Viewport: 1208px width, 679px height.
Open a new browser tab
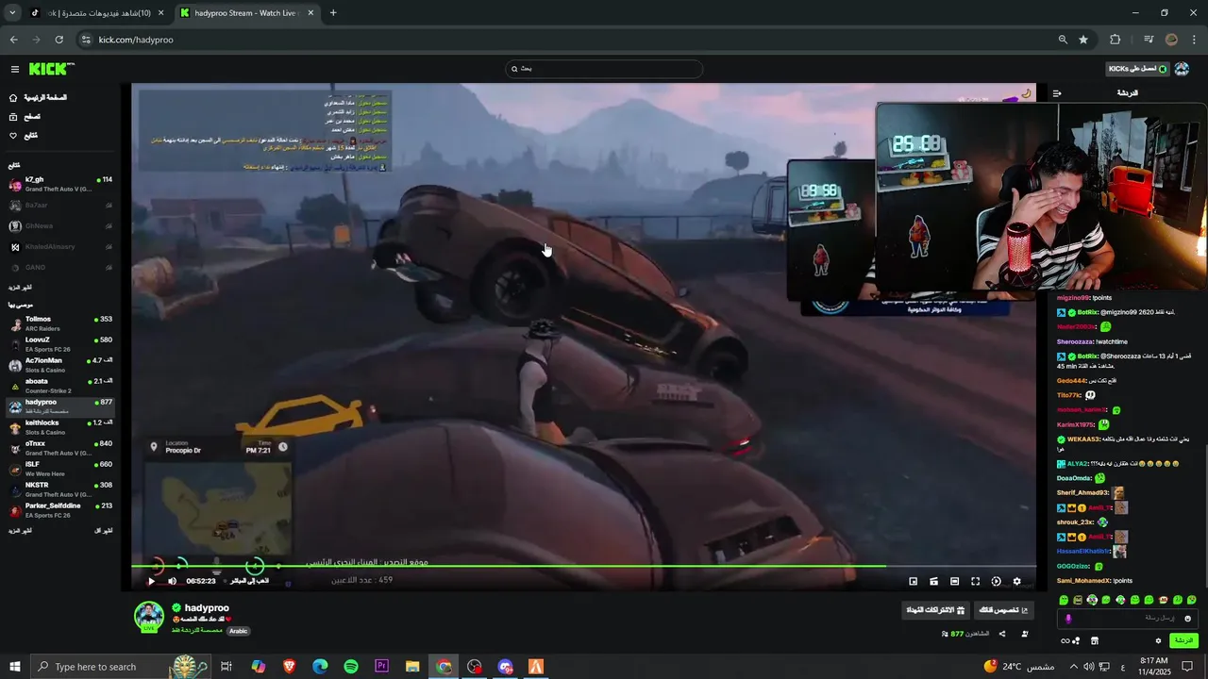[333, 13]
